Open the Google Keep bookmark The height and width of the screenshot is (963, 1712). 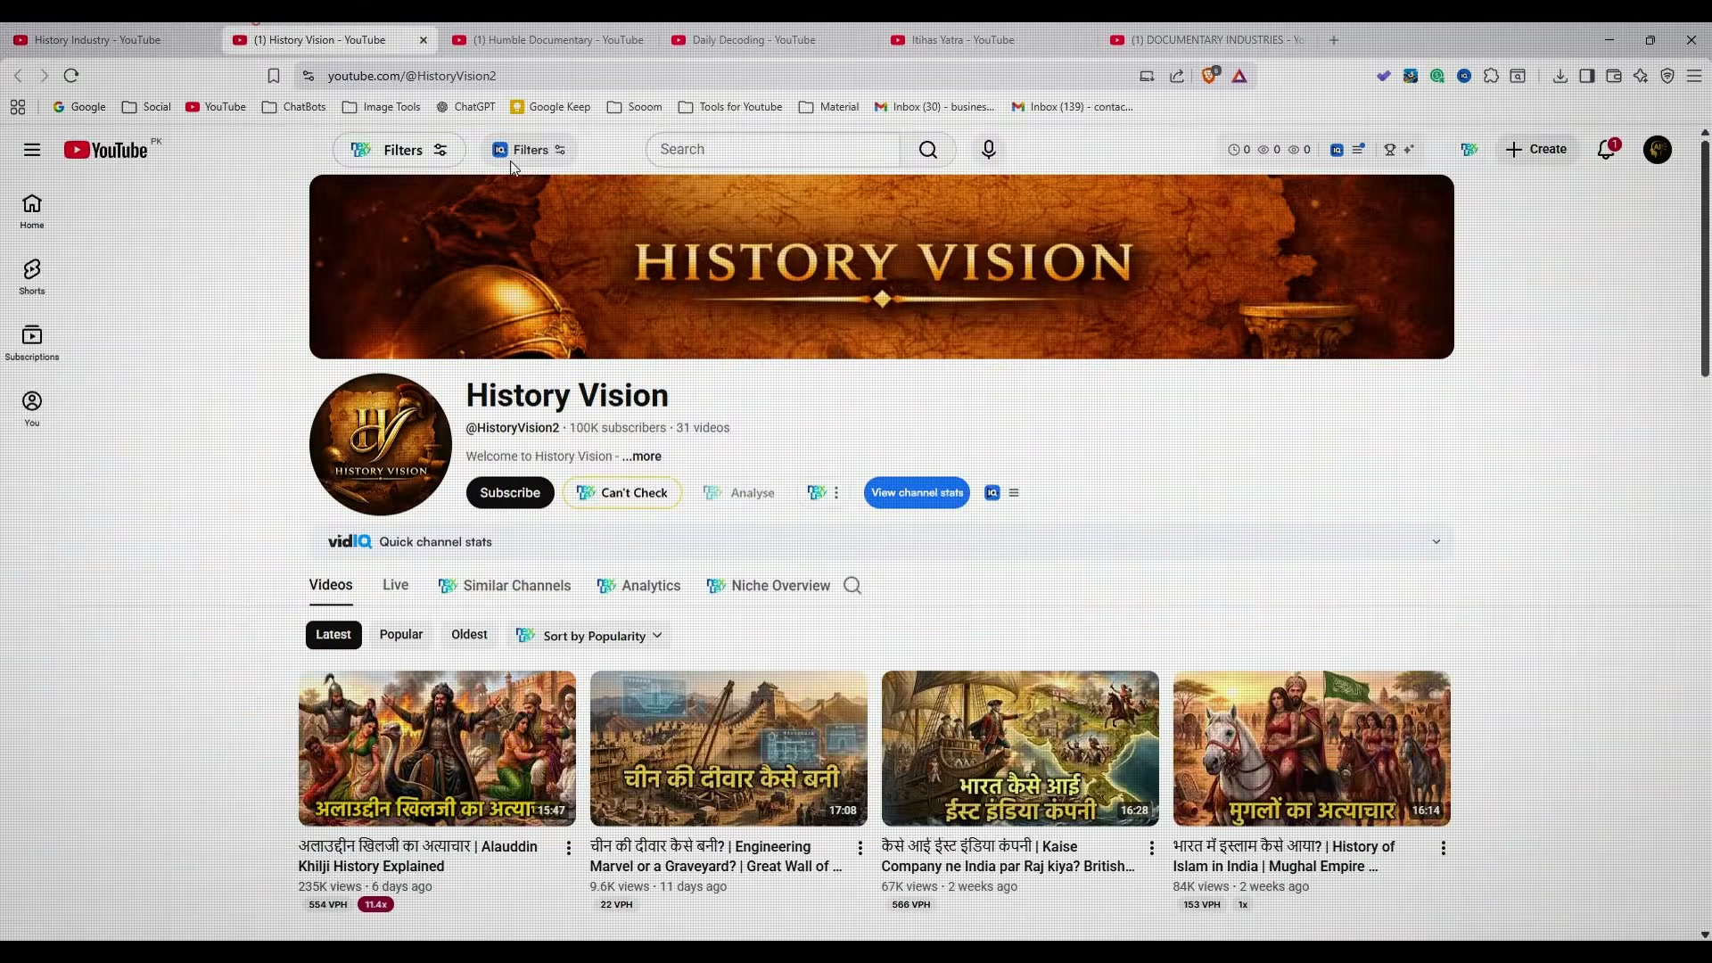[550, 107]
